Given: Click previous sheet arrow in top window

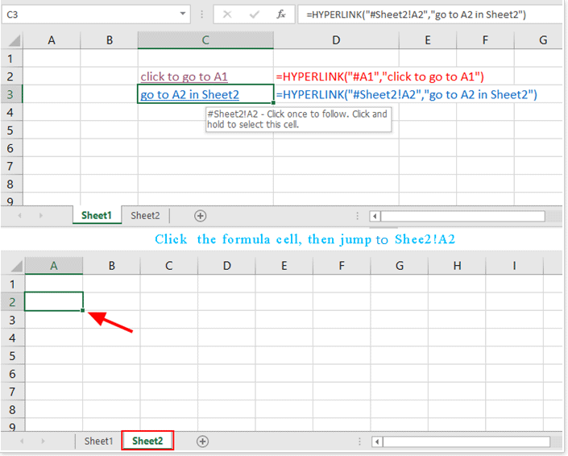Looking at the screenshot, I should (x=19, y=215).
